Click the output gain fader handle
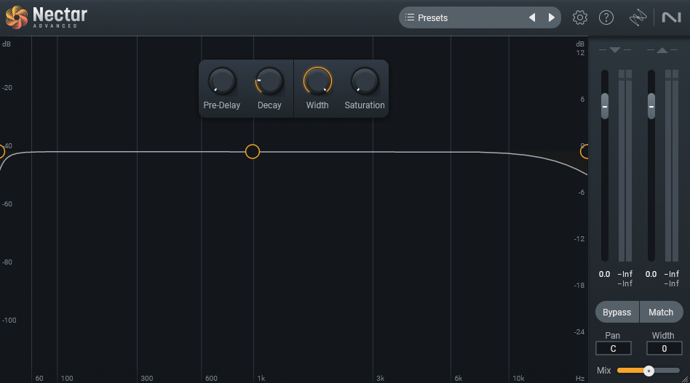The height and width of the screenshot is (383, 690). coord(651,106)
